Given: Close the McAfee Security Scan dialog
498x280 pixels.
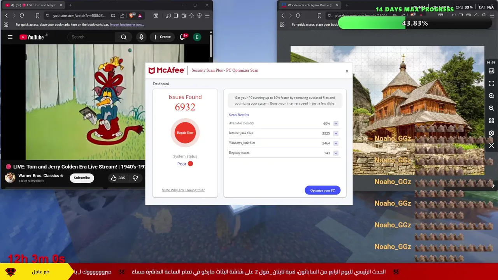Looking at the screenshot, I should (x=347, y=71).
